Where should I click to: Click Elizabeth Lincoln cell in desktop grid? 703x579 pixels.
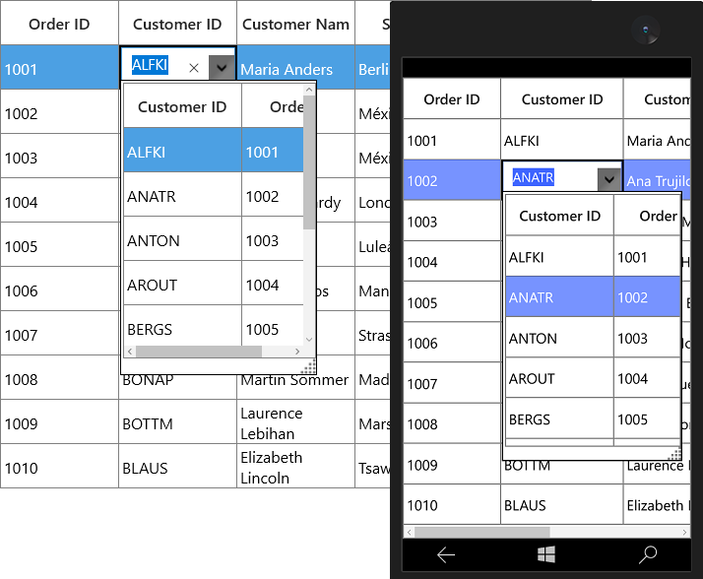(296, 467)
